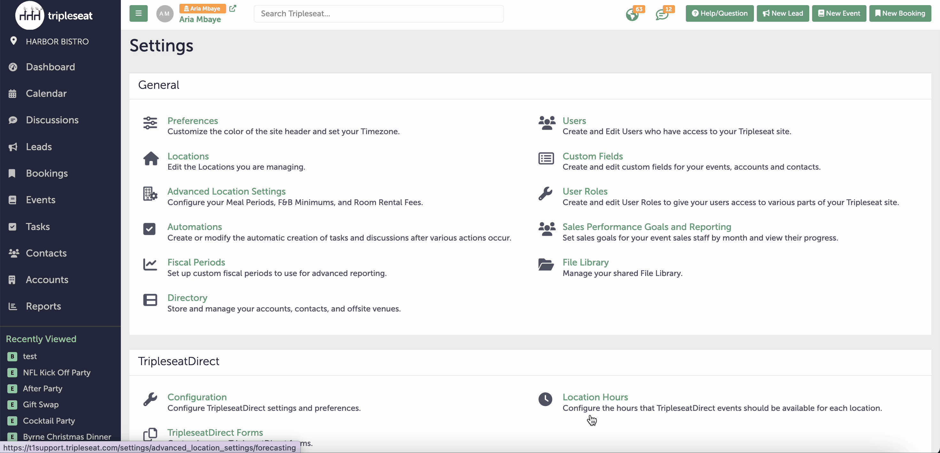Open the File Library link
940x453 pixels.
585,262
